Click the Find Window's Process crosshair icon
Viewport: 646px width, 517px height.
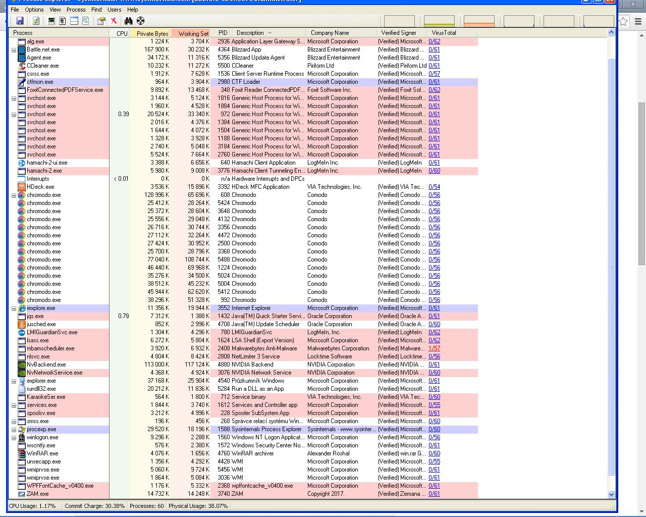click(141, 21)
